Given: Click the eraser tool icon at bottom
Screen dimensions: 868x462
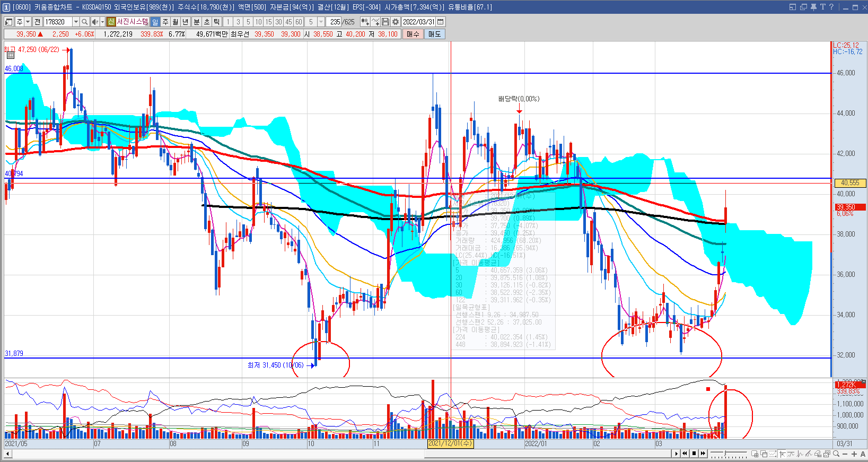Looking at the screenshot, I should tap(818, 454).
